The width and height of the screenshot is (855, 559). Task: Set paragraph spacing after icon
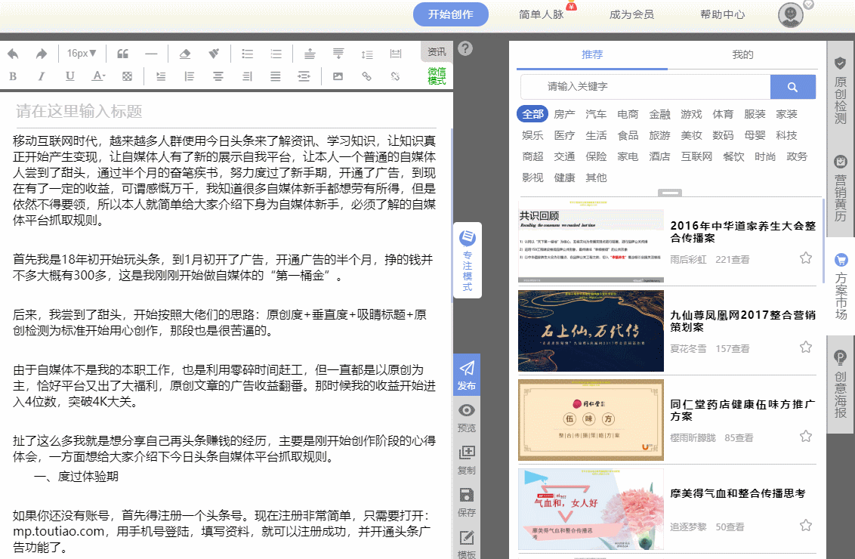(x=338, y=54)
